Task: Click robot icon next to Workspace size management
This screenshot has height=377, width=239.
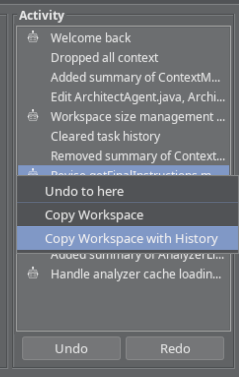Action: (x=33, y=116)
